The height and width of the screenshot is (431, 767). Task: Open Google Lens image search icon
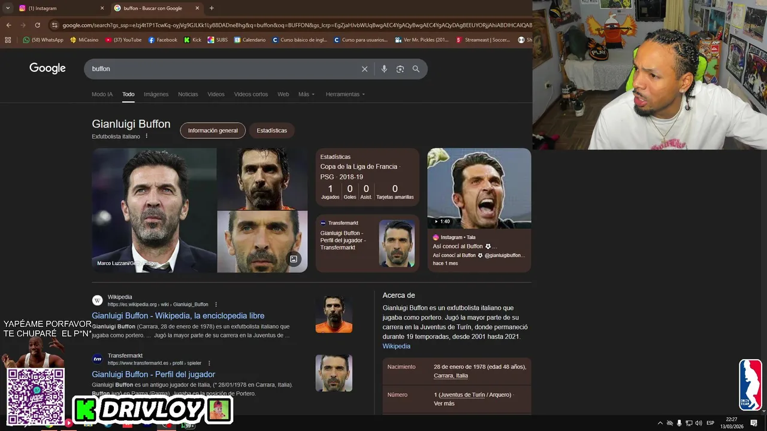click(400, 69)
